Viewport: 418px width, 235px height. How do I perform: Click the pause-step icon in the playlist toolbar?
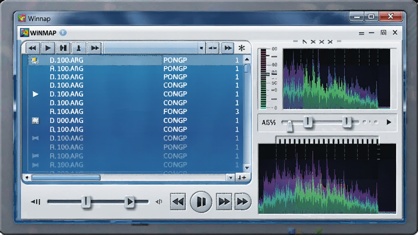coord(63,48)
